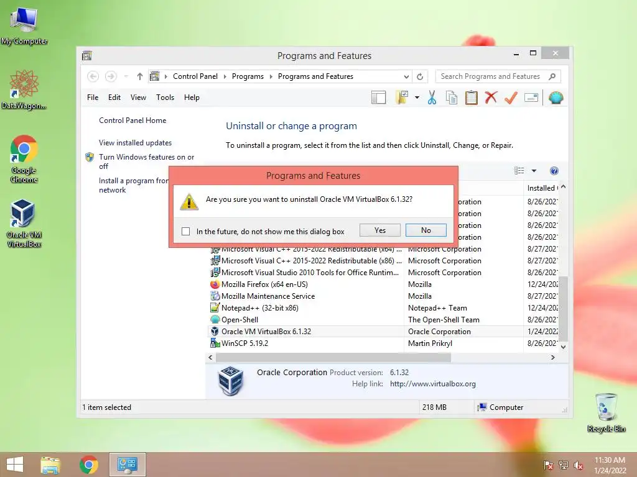Image resolution: width=637 pixels, height=477 pixels.
Task: Click the Forward navigation arrow
Action: 111,76
